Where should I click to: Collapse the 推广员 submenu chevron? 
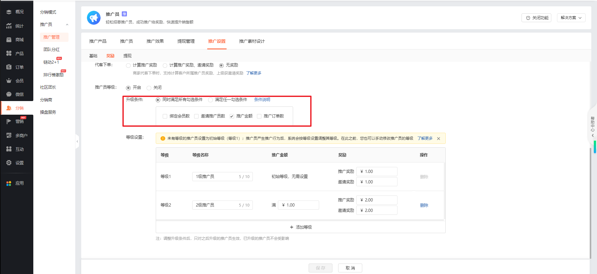point(67,25)
